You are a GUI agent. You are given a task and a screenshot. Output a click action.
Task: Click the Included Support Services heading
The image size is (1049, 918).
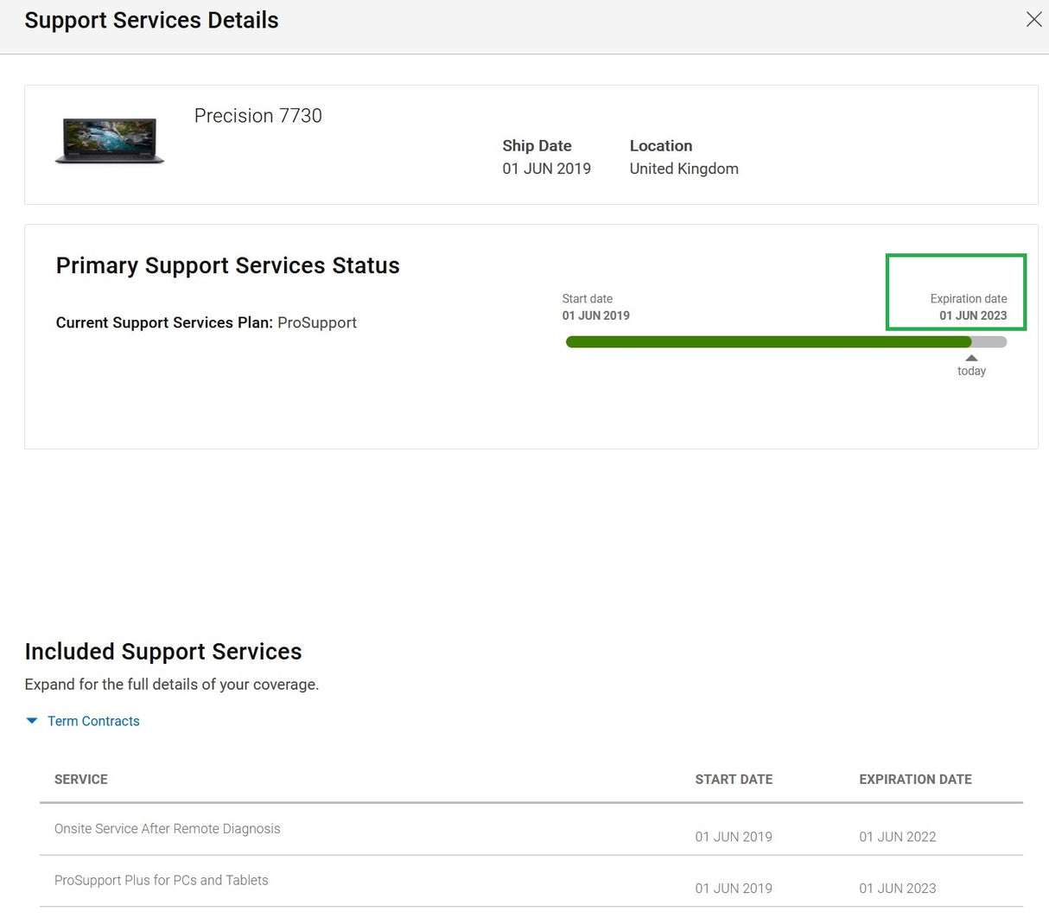point(163,651)
